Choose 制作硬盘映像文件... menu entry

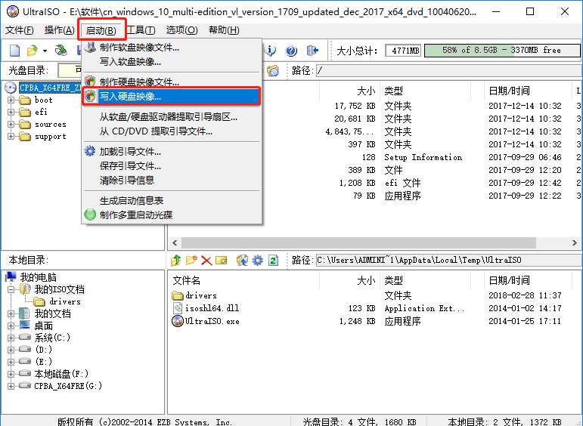172,82
